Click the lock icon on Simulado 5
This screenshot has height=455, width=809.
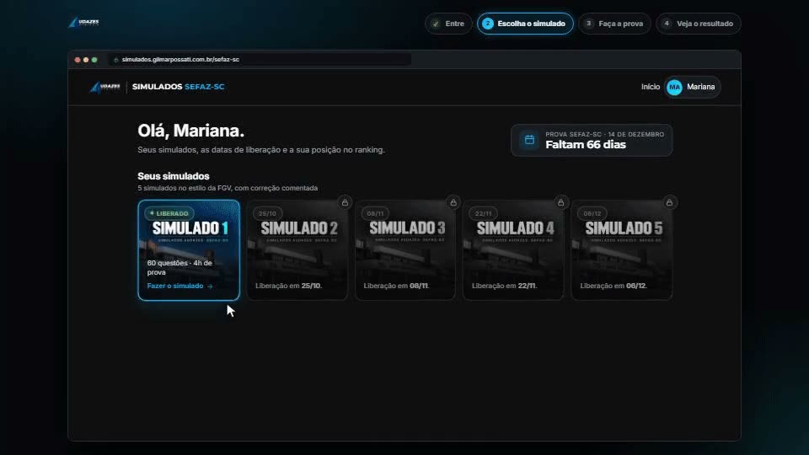point(669,203)
